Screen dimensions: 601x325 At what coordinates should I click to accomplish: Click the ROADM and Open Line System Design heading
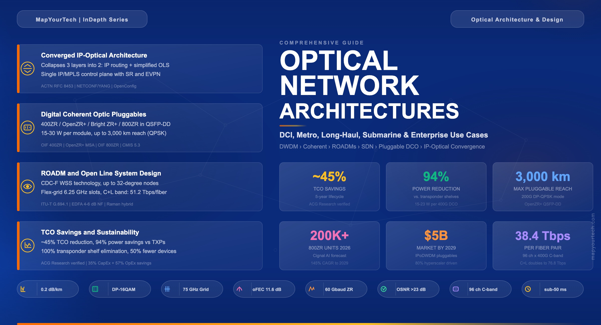point(101,173)
